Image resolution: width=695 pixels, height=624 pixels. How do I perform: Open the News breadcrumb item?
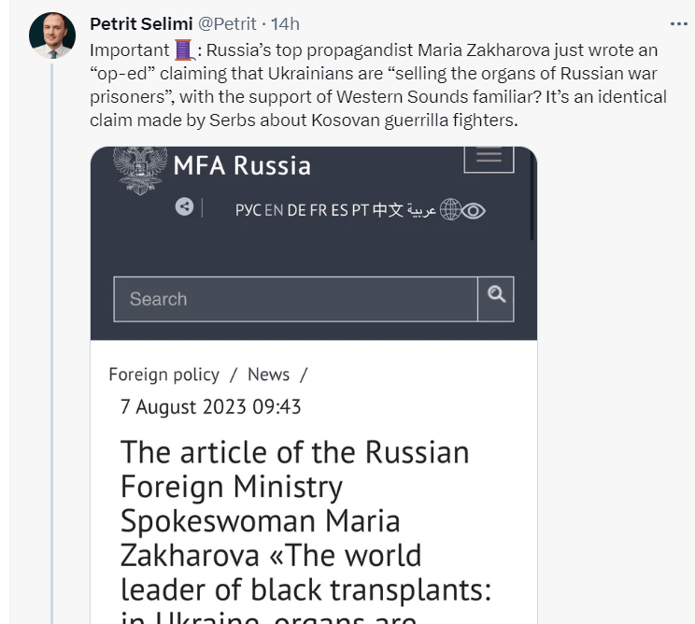click(x=268, y=375)
